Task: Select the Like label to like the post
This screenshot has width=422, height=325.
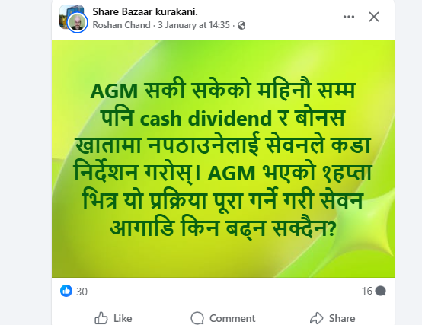Action: [123, 319]
